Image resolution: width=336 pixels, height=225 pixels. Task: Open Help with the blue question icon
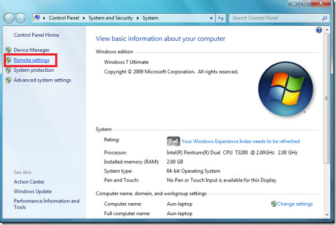pyautogui.click(x=319, y=30)
